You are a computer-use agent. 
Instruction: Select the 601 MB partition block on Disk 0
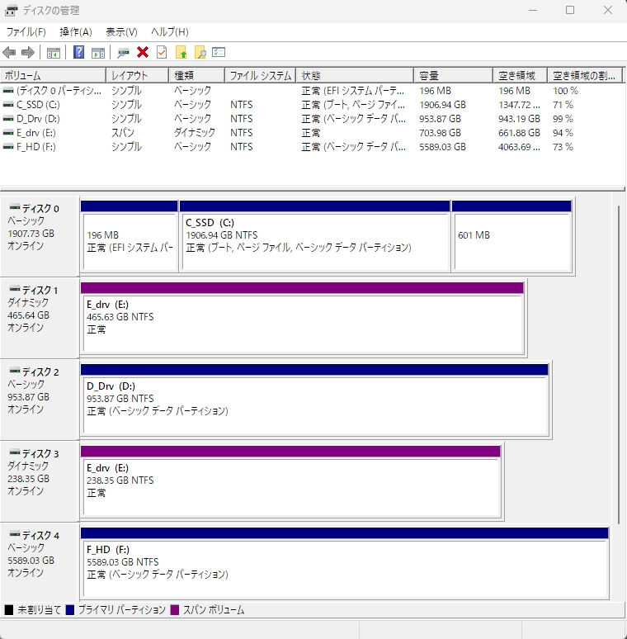point(511,236)
